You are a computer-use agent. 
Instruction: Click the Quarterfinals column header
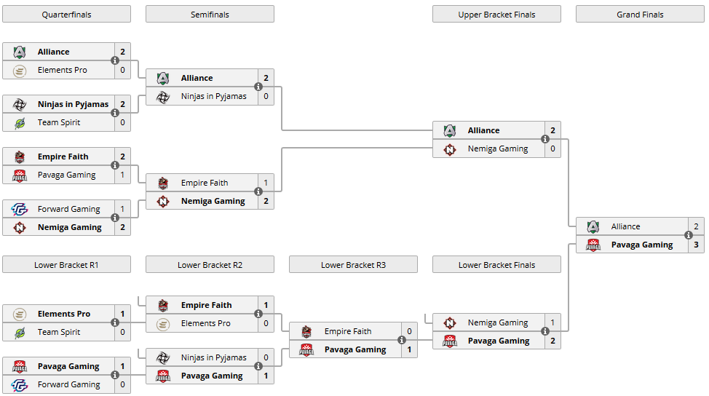66,15
